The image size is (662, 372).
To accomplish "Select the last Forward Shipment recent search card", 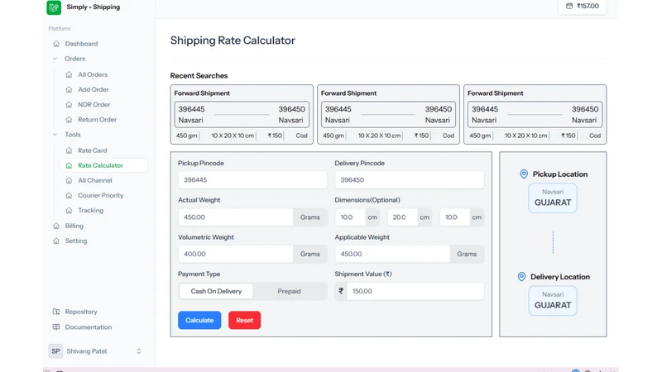I will point(535,114).
